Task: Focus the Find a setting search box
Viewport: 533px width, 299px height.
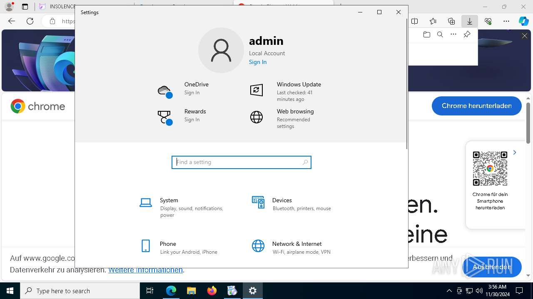Action: [242, 162]
